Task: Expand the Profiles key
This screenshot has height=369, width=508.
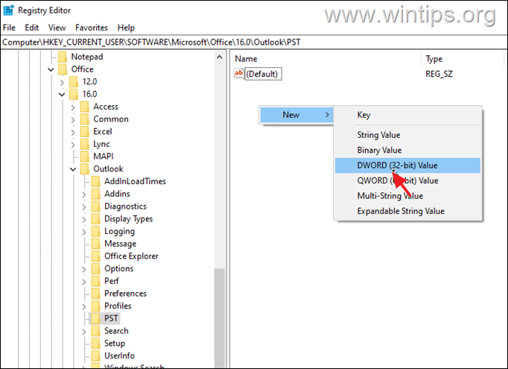Action: [84, 306]
